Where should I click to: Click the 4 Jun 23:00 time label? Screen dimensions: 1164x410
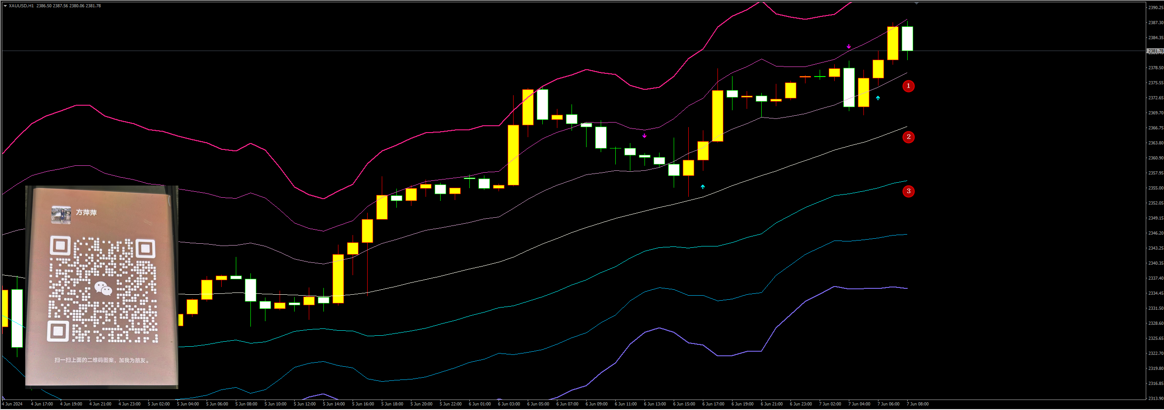(x=130, y=404)
